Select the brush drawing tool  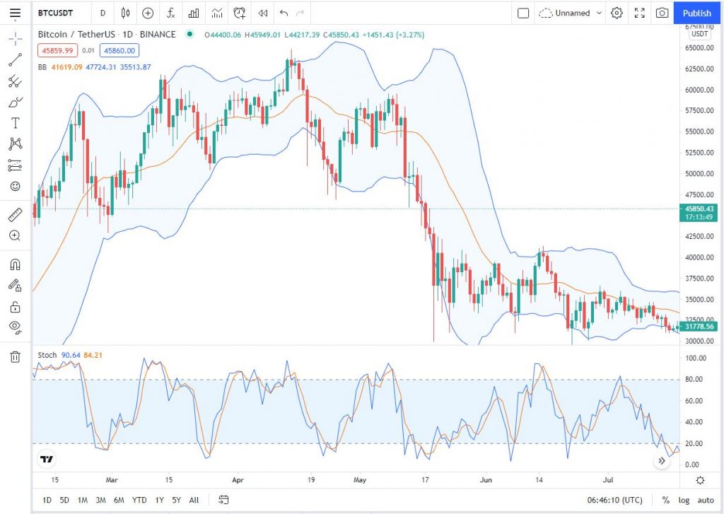tap(16, 102)
